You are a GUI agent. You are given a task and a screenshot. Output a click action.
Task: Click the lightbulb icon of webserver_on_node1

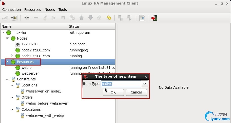22,91
